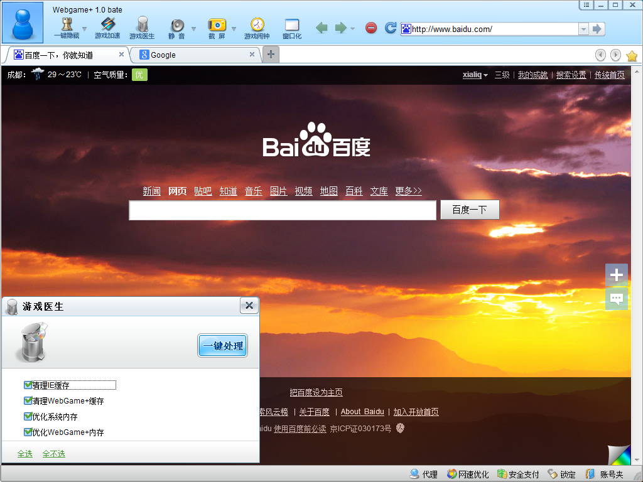This screenshot has width=643, height=482.
Task: Open the 视频 video category
Action: pos(303,191)
